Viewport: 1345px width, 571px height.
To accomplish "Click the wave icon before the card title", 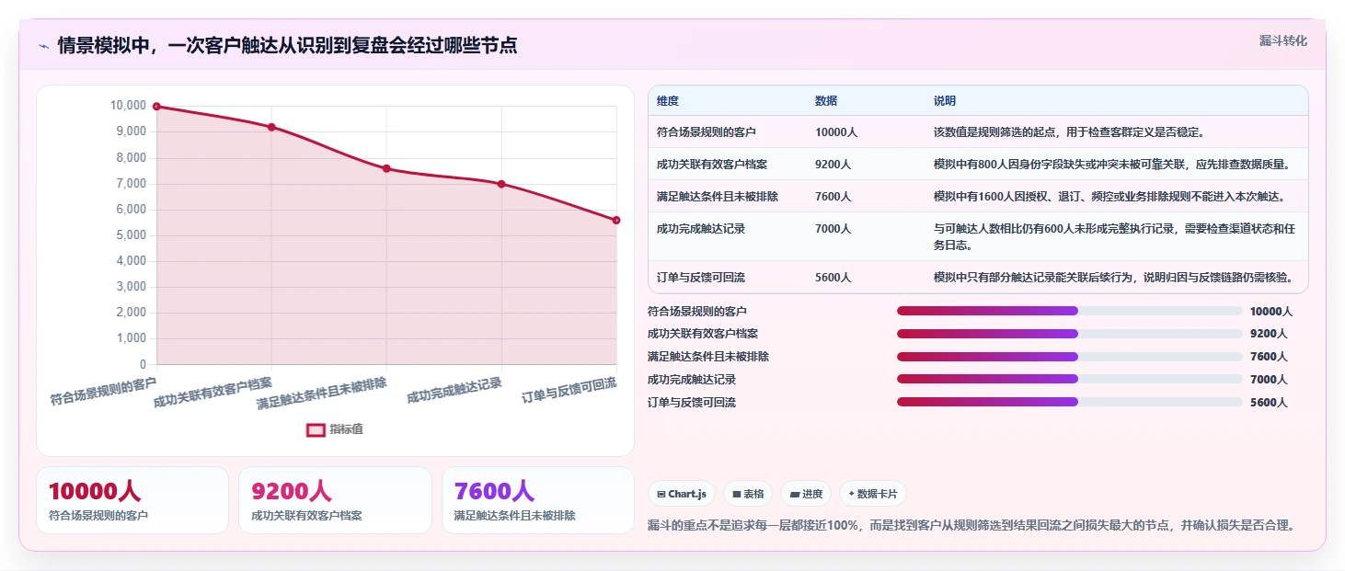I will pos(43,46).
